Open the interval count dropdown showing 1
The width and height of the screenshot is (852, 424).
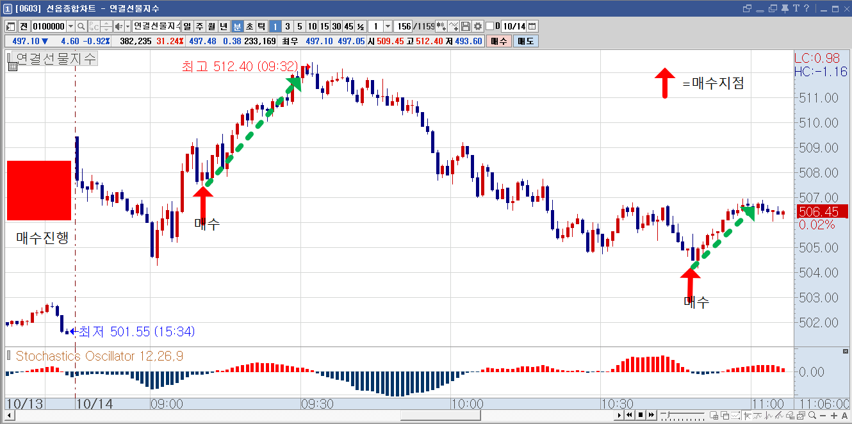(388, 26)
